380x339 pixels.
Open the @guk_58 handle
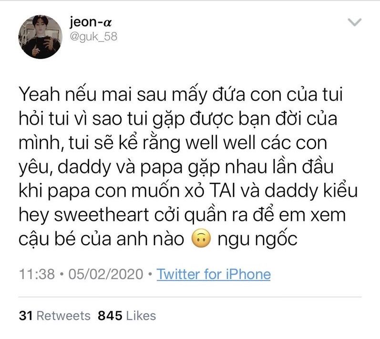(x=93, y=37)
